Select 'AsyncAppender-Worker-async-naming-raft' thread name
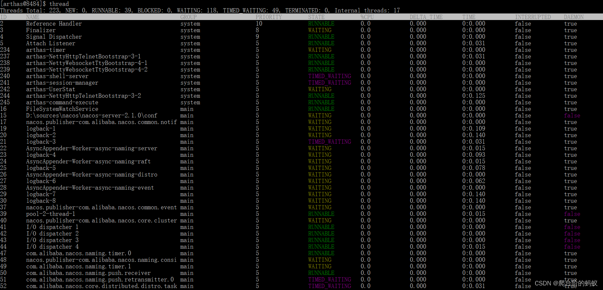The height and width of the screenshot is (290, 603). tap(89, 161)
